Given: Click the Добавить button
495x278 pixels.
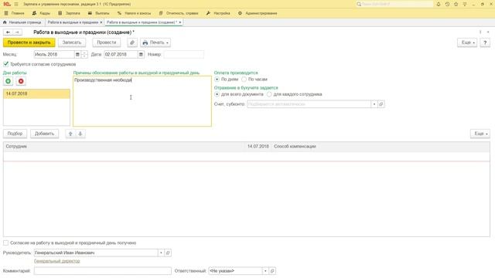Looking at the screenshot, I should pos(44,134).
